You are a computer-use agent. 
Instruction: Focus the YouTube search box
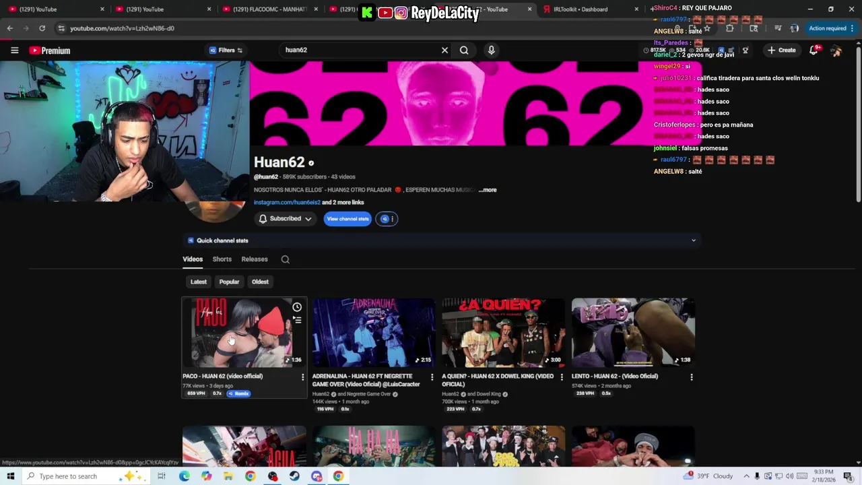pyautogui.click(x=360, y=50)
